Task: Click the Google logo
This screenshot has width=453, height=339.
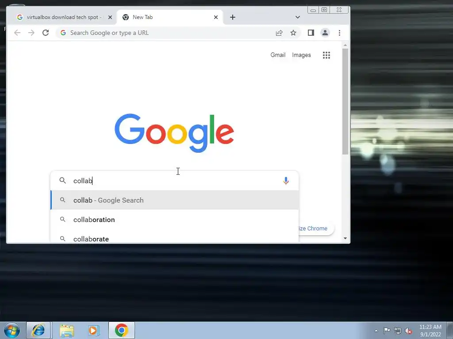Action: (x=174, y=133)
